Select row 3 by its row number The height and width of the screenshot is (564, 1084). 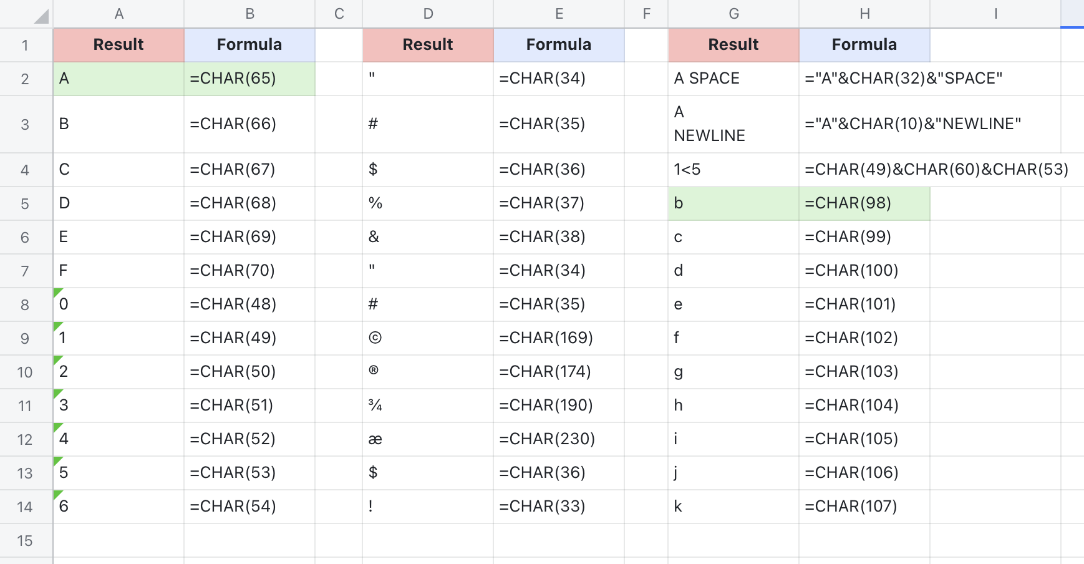pyautogui.click(x=25, y=124)
